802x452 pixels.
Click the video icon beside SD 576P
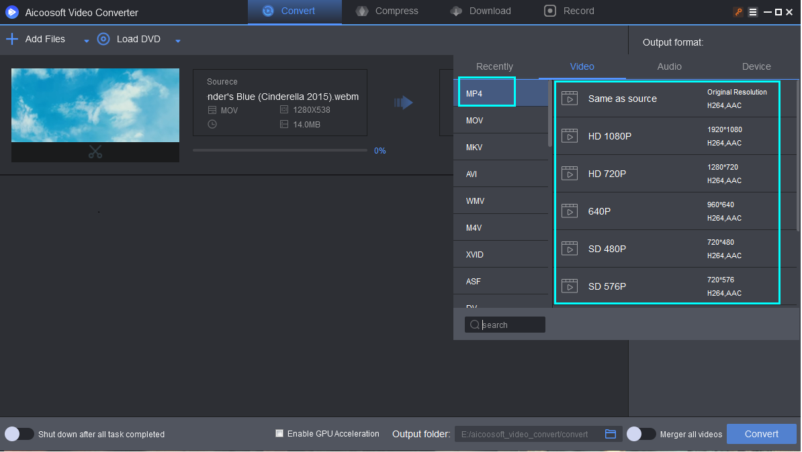pos(570,286)
